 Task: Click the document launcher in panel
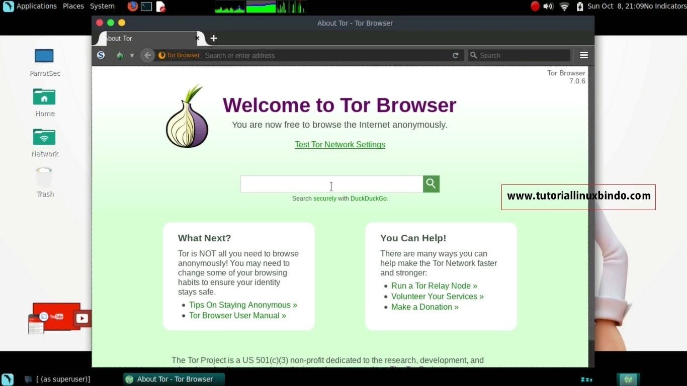point(160,7)
